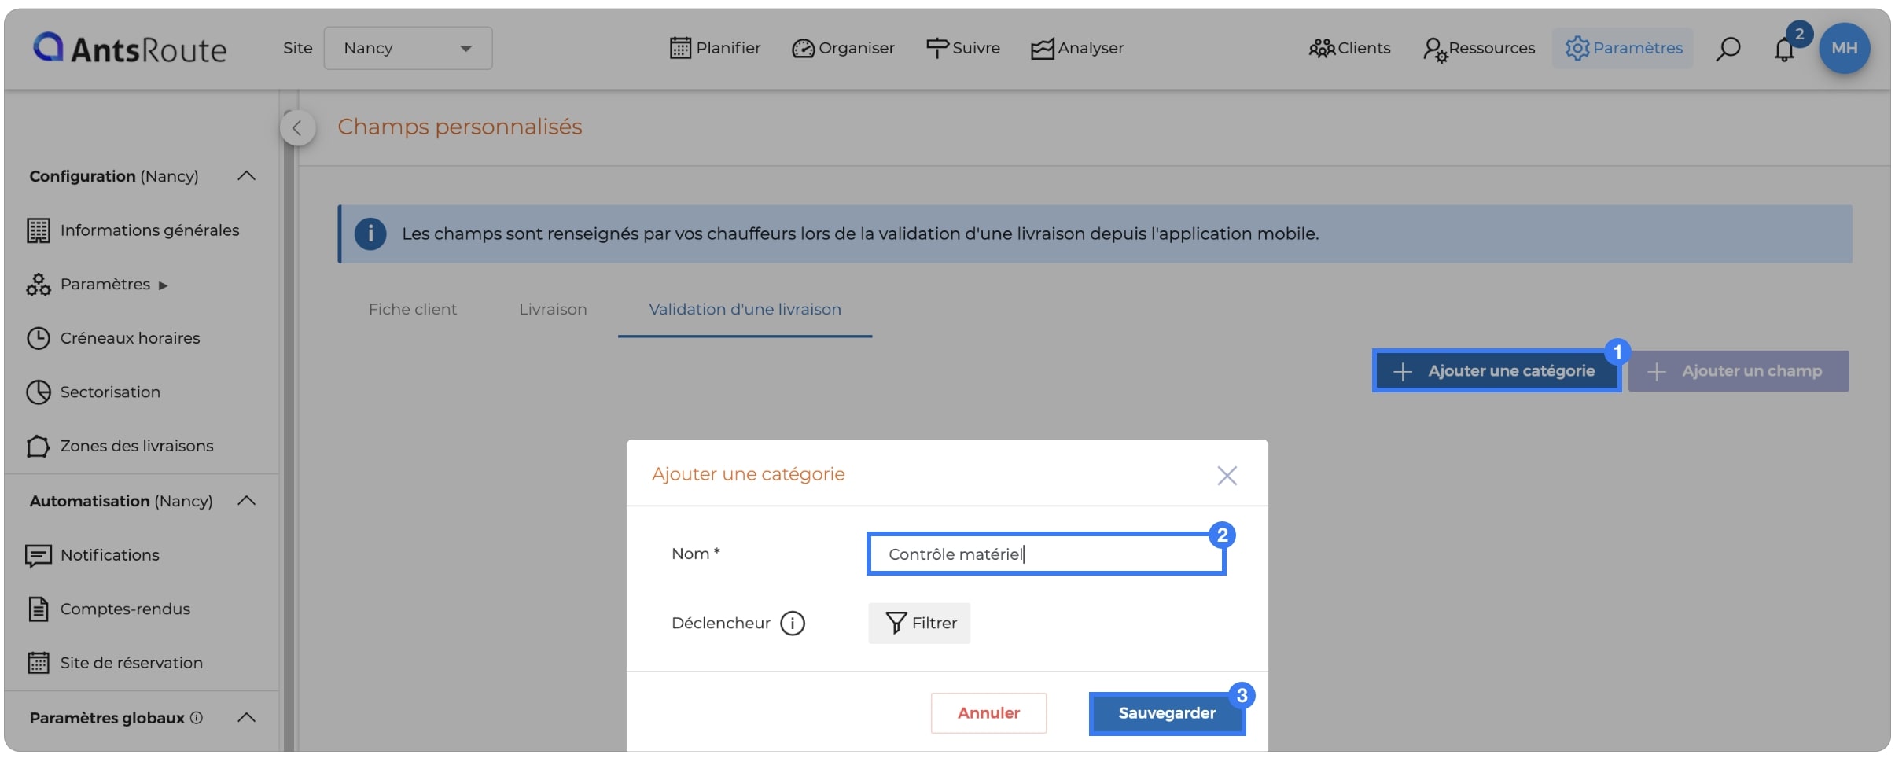Collapse the sidebar with the arrow button
Viewport: 1895px width, 758px height.
point(297,128)
